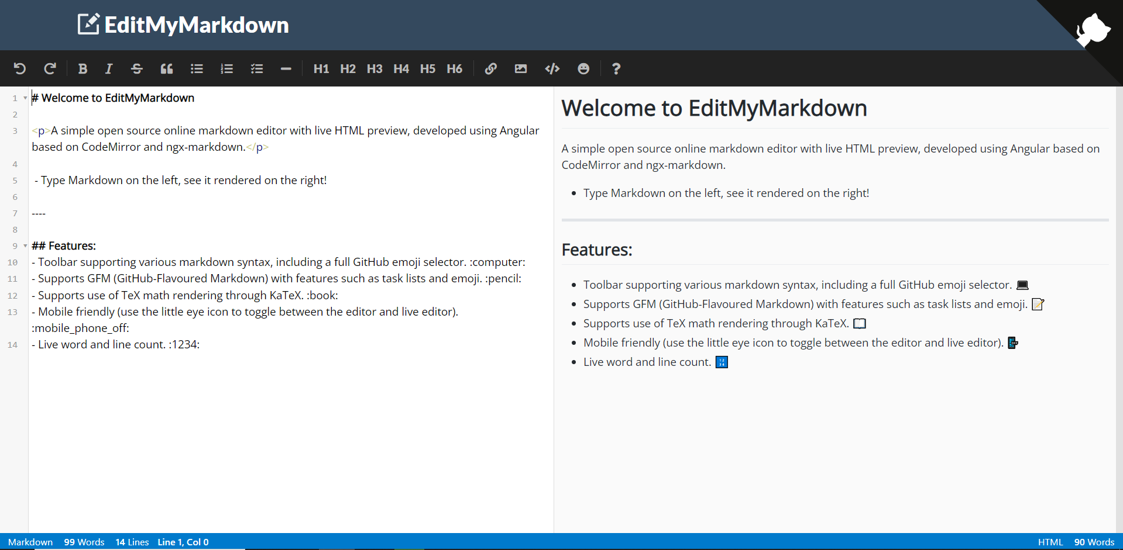The image size is (1123, 550).
Task: Click 'Line 1, Col 0' status entry
Action: click(183, 542)
